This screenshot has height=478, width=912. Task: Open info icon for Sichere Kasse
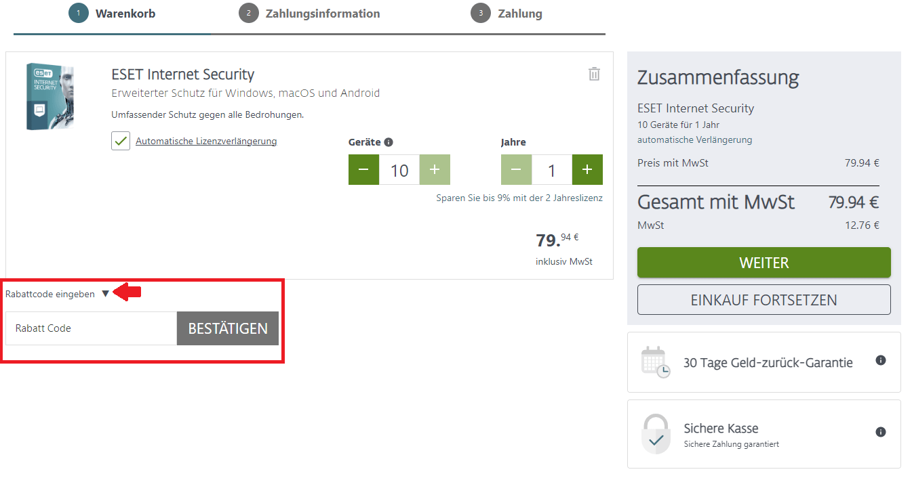(881, 431)
